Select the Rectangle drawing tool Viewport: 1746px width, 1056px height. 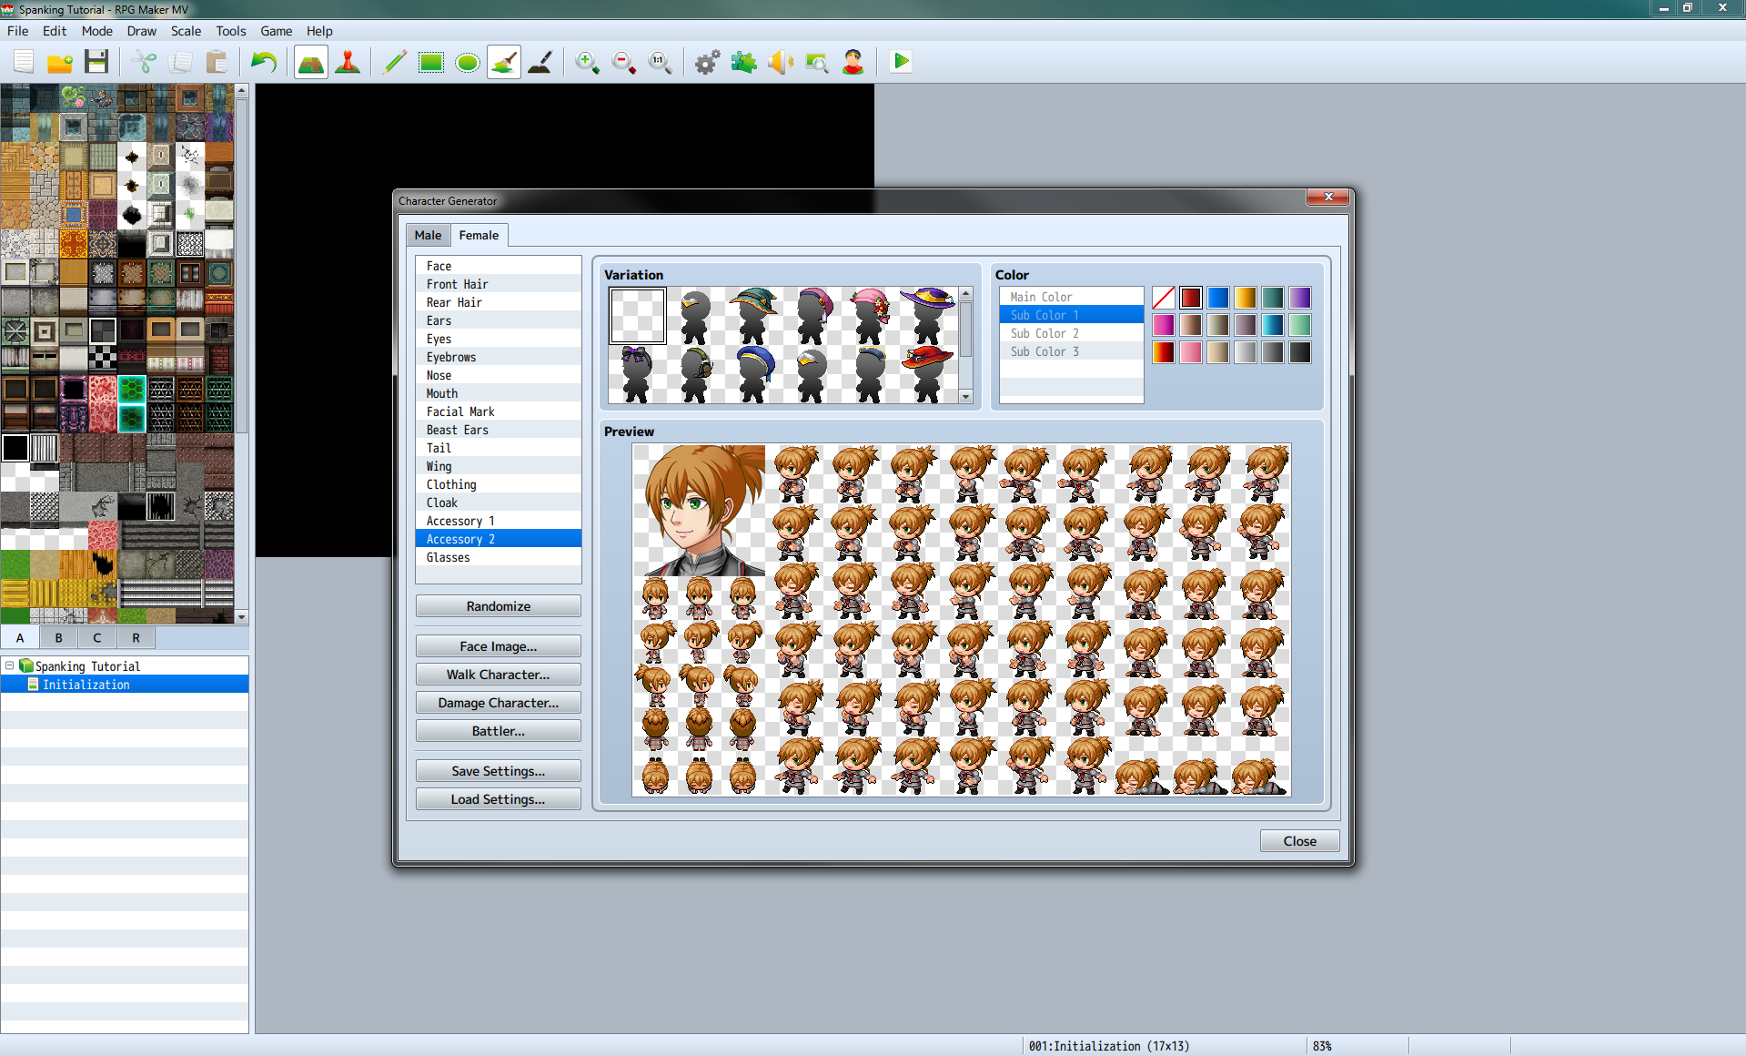[431, 62]
